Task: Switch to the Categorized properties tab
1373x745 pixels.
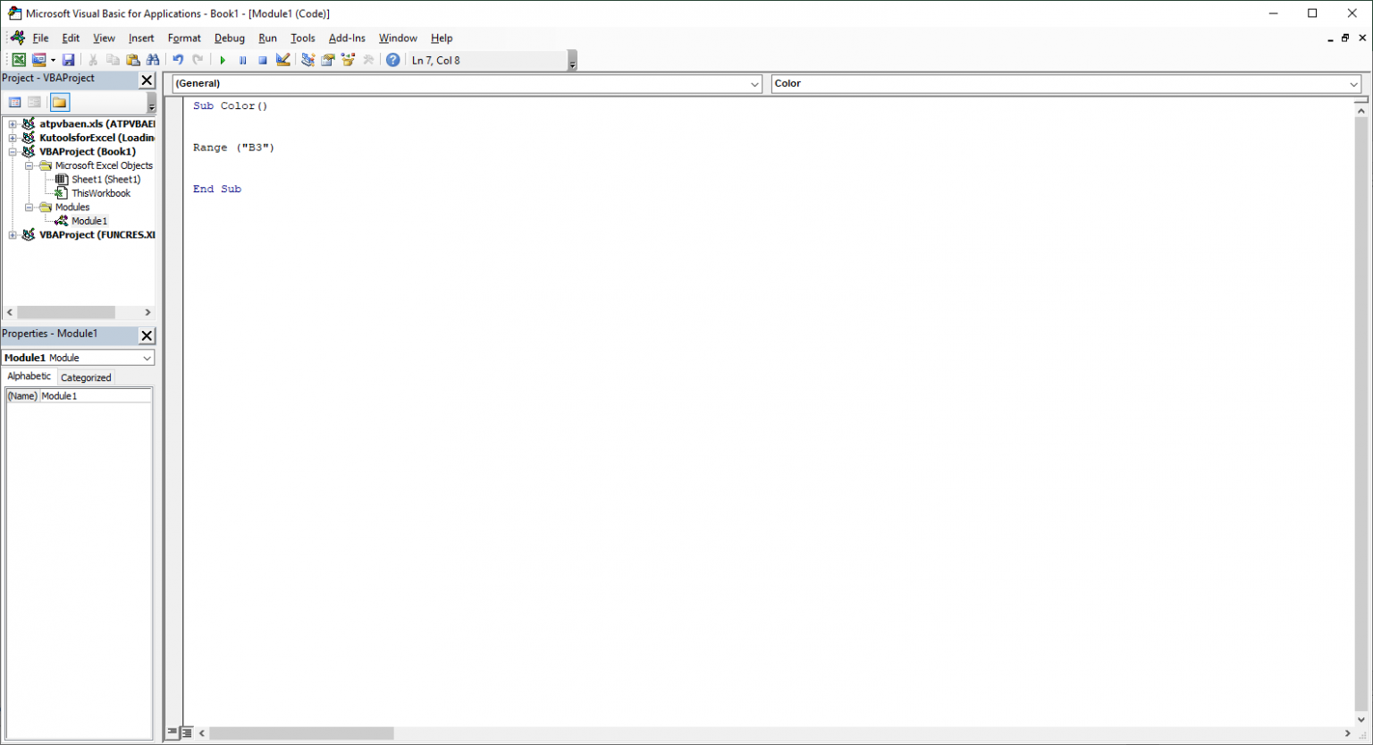Action: pyautogui.click(x=85, y=377)
